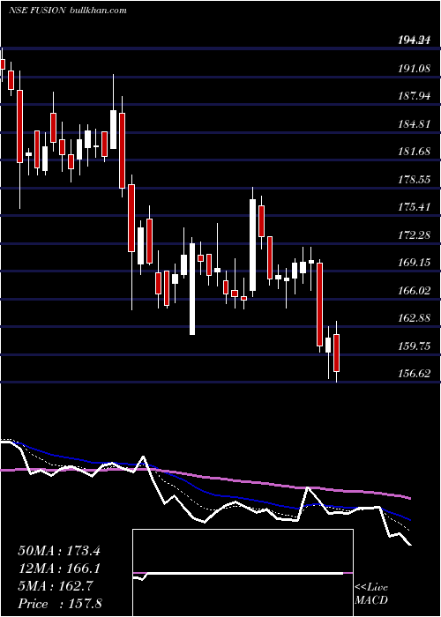
Task: Click inside the MACD inset chart box
Action: [243, 573]
